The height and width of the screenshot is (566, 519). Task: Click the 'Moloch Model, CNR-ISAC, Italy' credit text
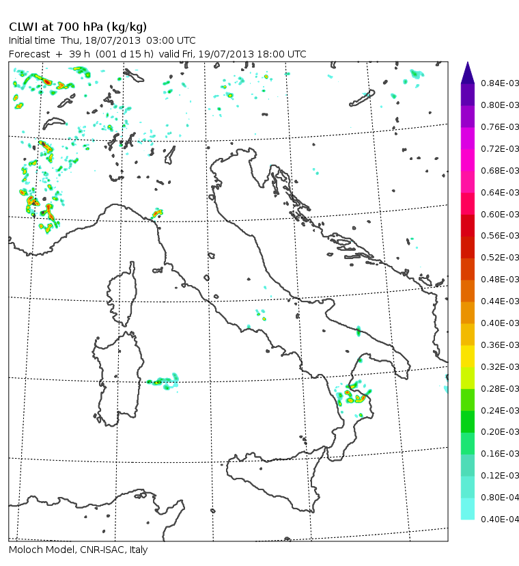click(78, 550)
